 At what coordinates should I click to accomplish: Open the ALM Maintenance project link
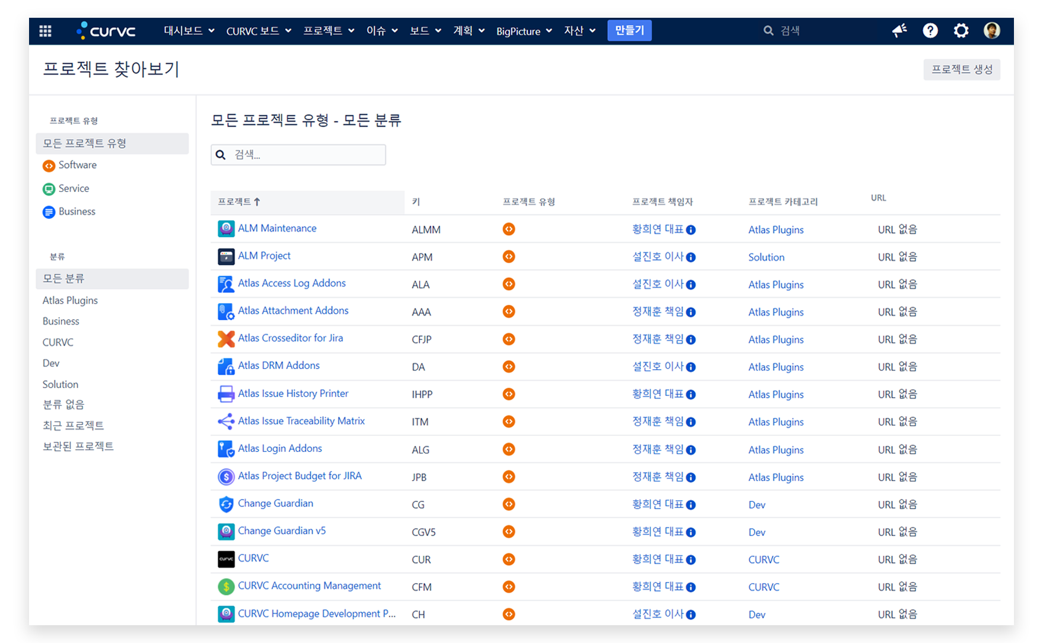coord(277,228)
